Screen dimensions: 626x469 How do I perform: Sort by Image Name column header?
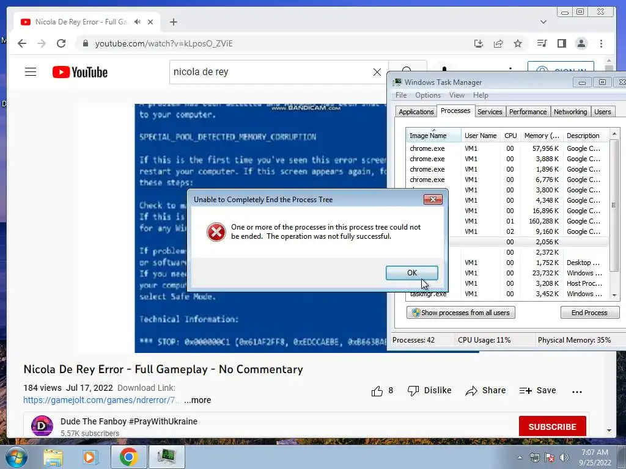[x=433, y=136]
